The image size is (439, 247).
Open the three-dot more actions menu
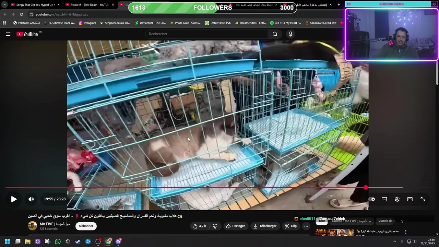306,226
